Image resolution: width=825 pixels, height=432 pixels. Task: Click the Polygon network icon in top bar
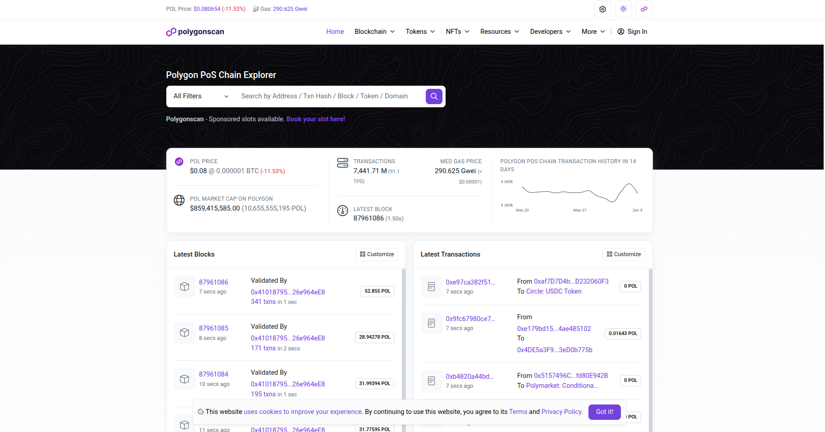coord(644,9)
